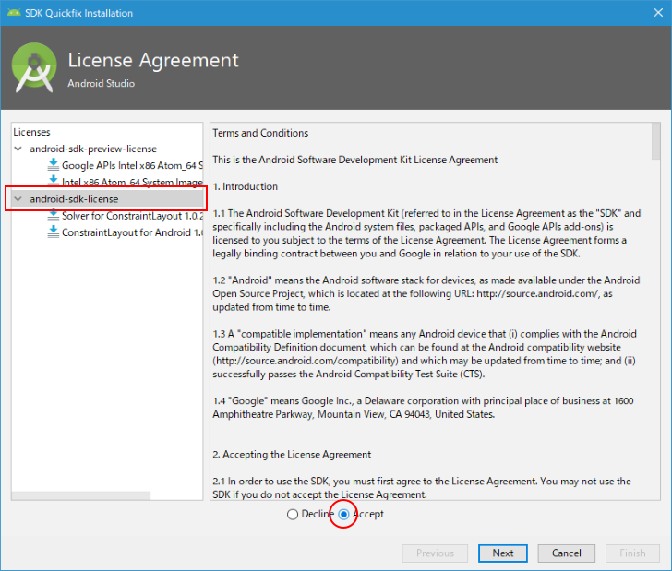Screen dimensions: 672x571
Task: Select ConstraintLayout for Android item
Action: click(132, 232)
